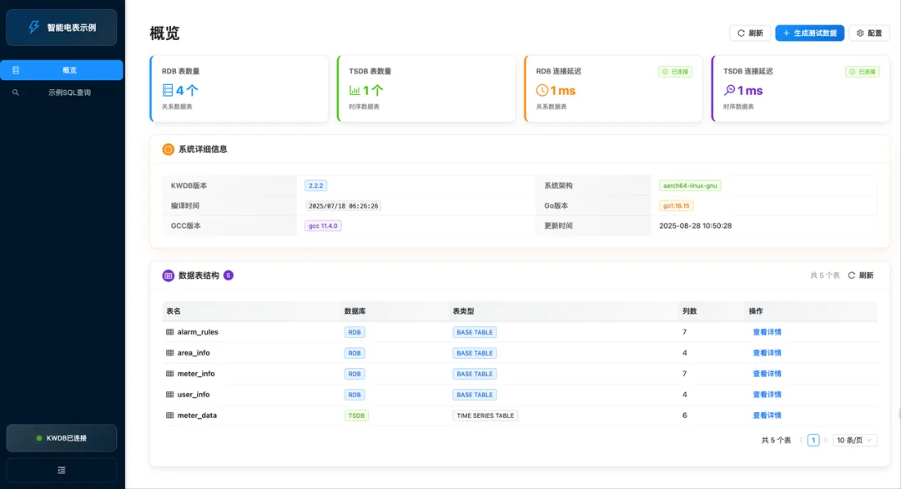View details for the meter_data table
Screen dimensions: 901x489
click(767, 416)
